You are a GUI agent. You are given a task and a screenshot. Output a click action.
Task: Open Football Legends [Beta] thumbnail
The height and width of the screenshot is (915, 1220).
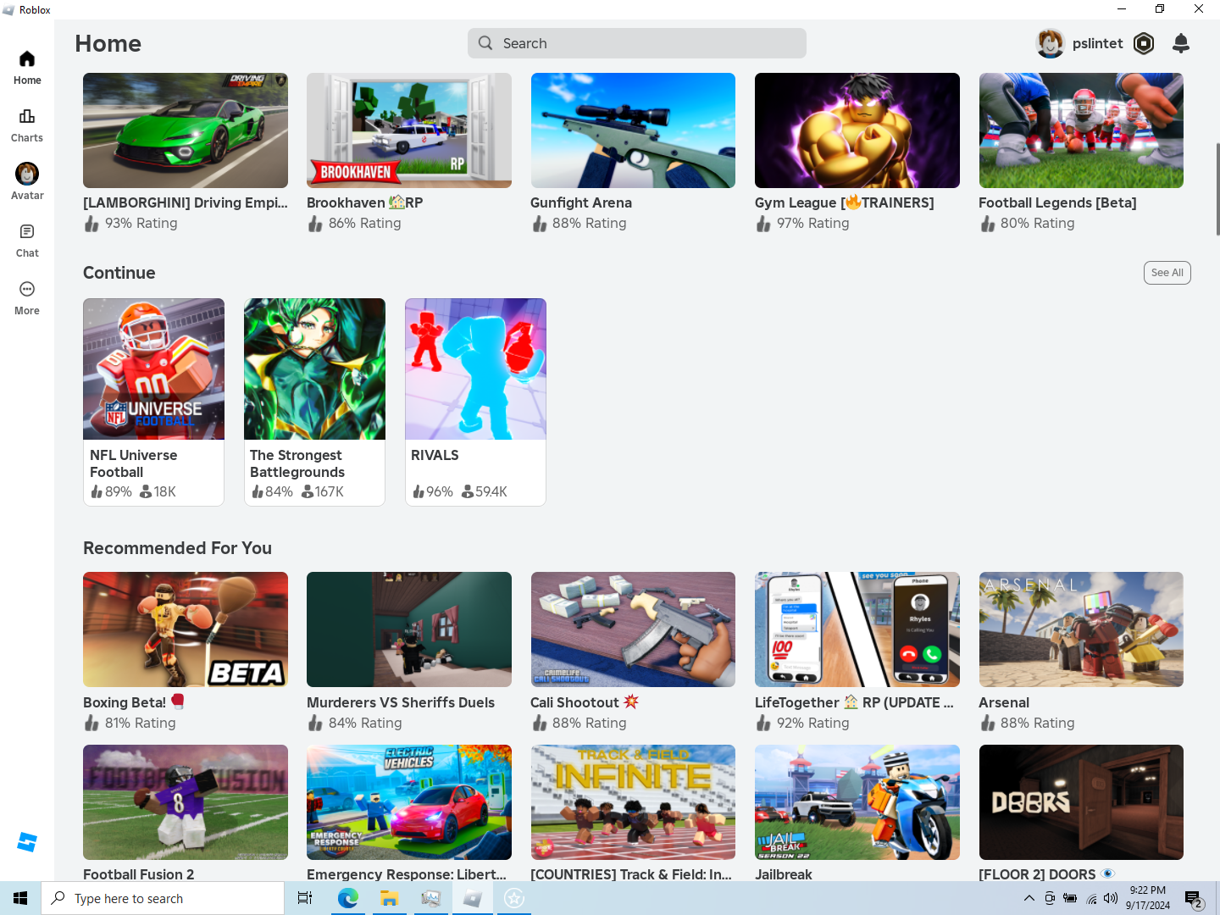tap(1081, 130)
